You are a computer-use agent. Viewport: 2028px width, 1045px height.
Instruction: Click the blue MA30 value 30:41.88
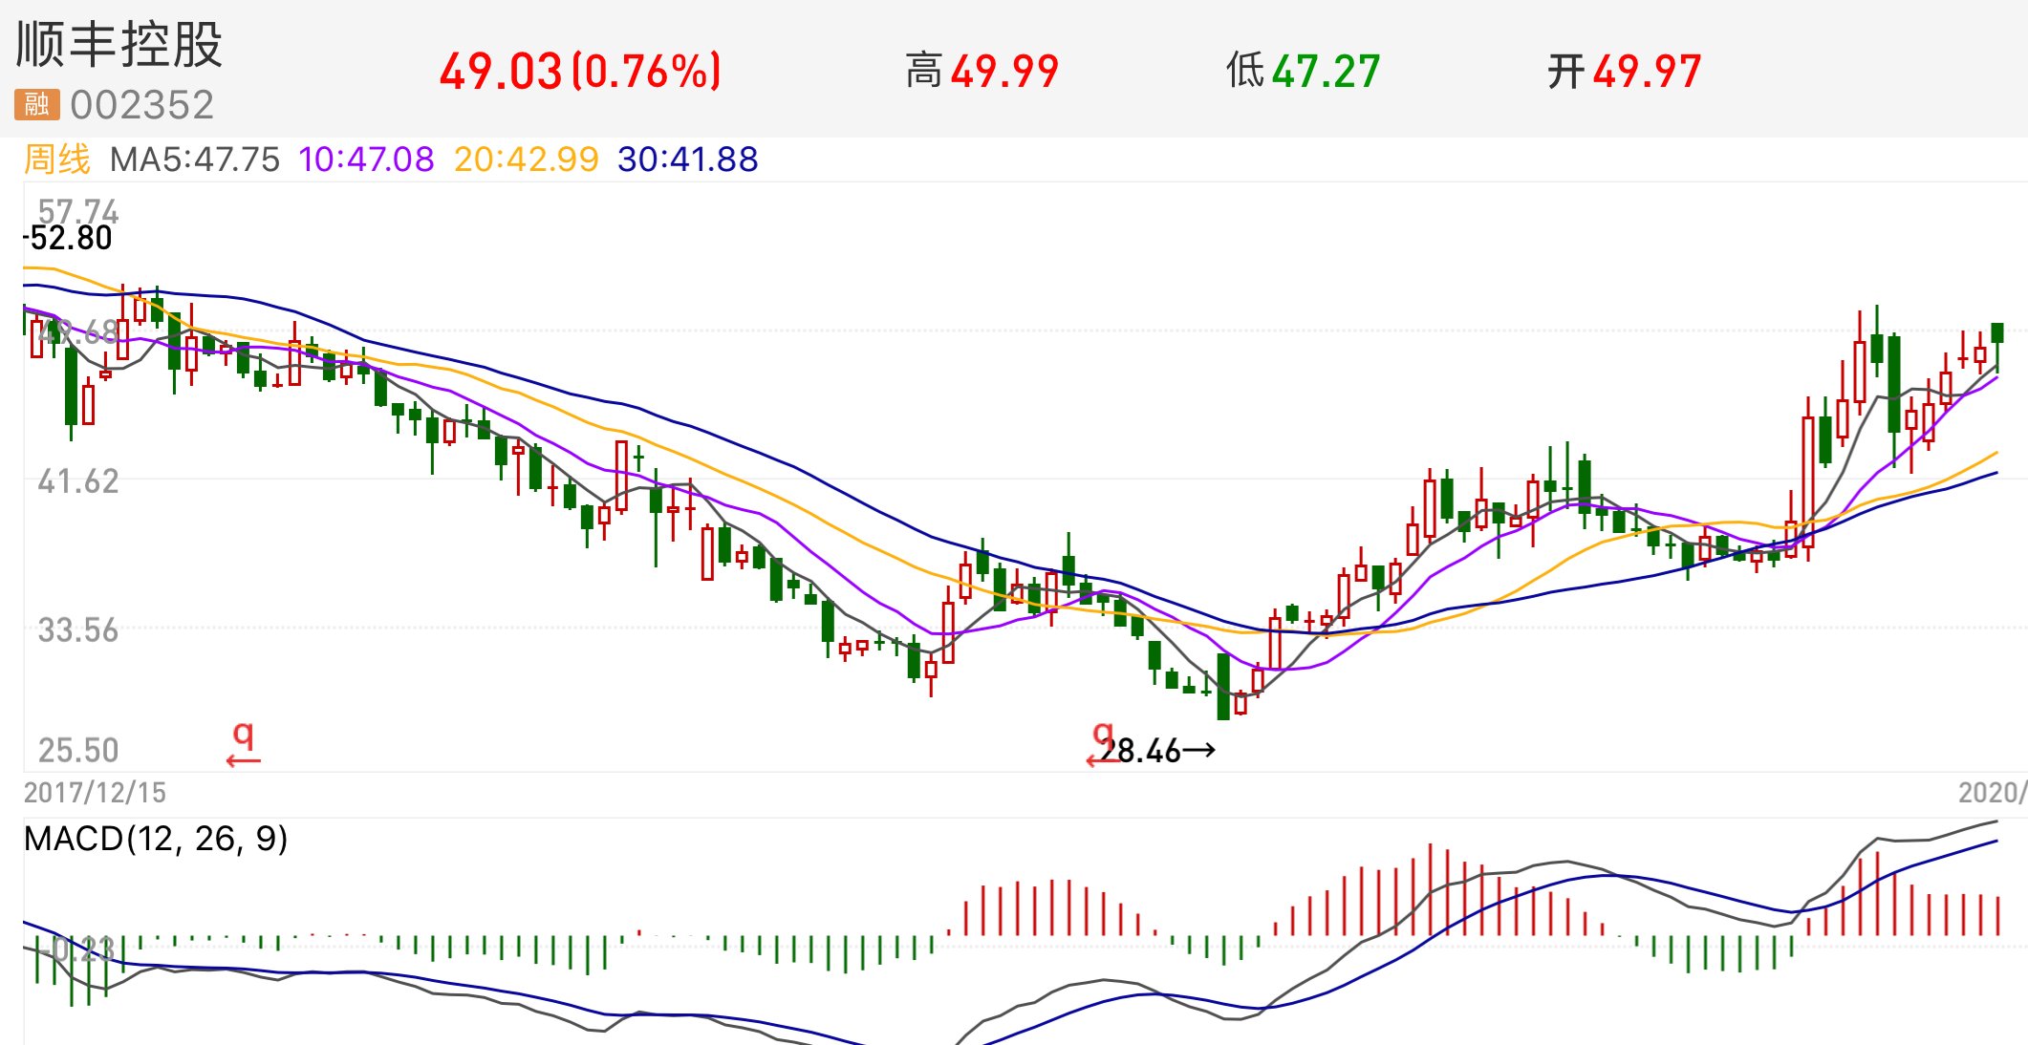click(x=688, y=160)
